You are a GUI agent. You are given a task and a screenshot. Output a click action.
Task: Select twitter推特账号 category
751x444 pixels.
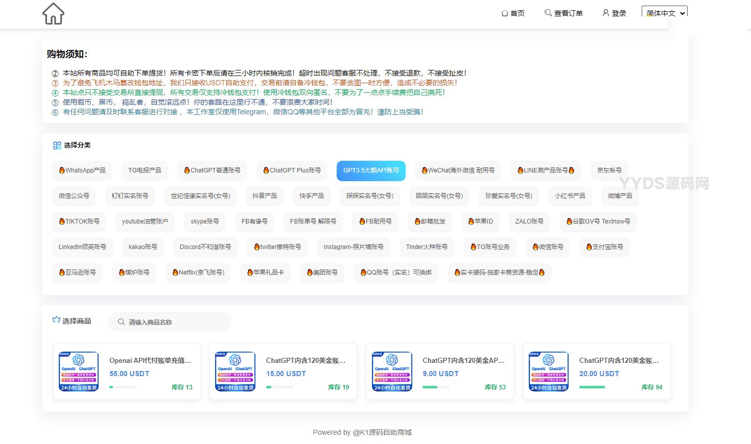point(277,247)
